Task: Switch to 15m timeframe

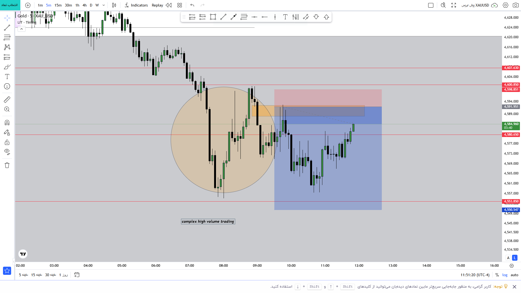Action: [x=58, y=5]
